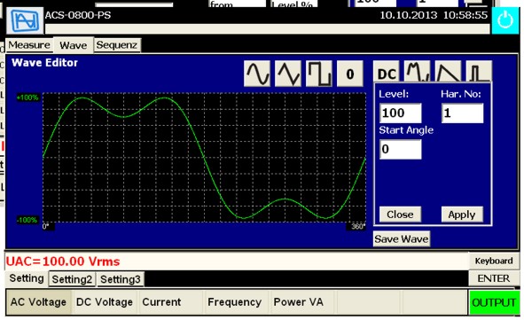Select the pulse waveform icon
524x320 pixels.
click(x=479, y=72)
